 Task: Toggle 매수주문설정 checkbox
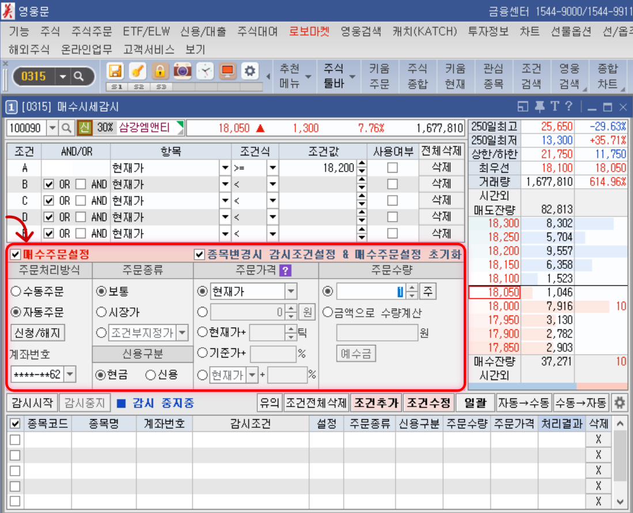click(16, 254)
